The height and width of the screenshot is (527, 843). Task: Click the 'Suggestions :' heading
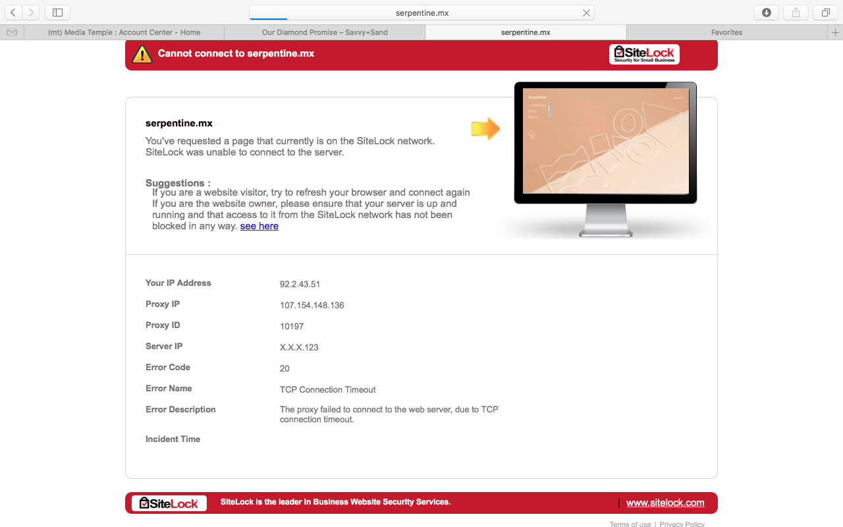coord(178,183)
